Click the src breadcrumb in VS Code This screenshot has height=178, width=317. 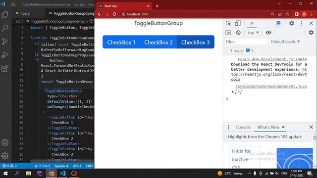(x=18, y=21)
